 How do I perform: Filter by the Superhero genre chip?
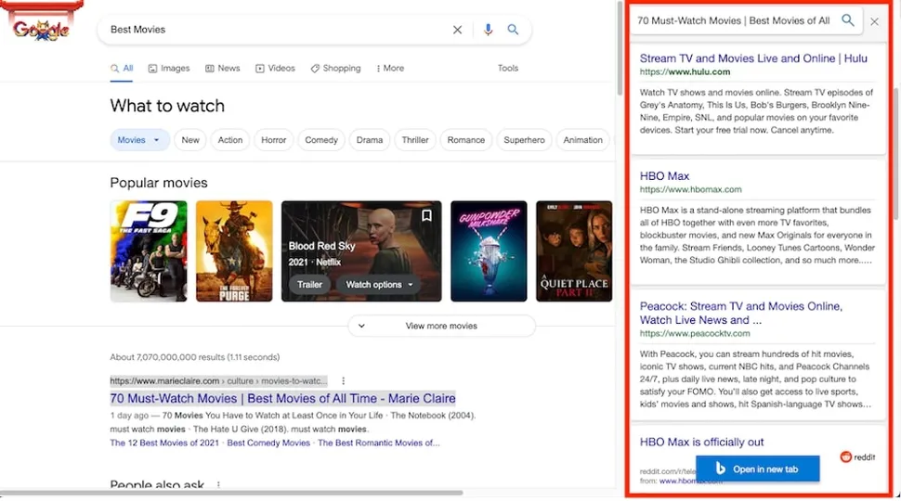point(524,140)
